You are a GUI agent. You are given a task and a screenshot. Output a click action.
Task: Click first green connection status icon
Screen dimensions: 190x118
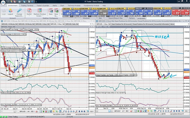pos(1,117)
